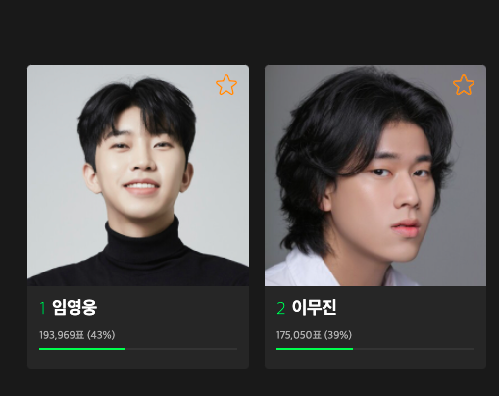Image resolution: width=499 pixels, height=396 pixels.
Task: Click the green filled portion of 임영웅's vote bar
Action: pyautogui.click(x=81, y=349)
